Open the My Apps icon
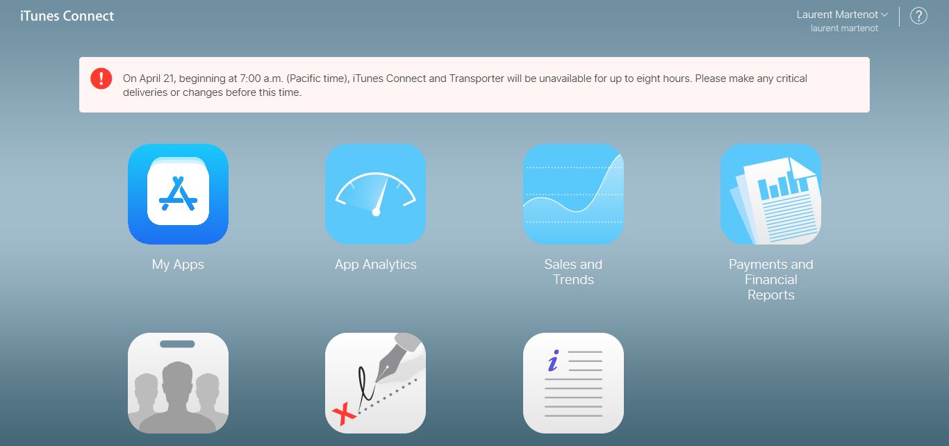The image size is (949, 446). click(x=178, y=194)
